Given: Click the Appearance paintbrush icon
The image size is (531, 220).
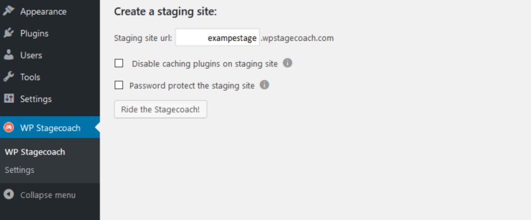Looking at the screenshot, I should [x=8, y=11].
